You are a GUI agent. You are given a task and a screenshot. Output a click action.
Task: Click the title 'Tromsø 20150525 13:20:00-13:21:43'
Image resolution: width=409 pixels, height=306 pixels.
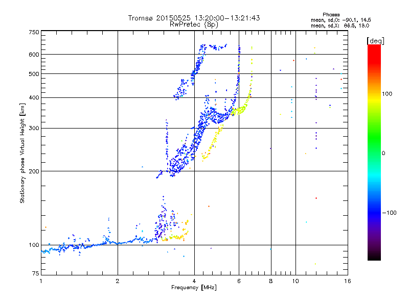[194, 18]
